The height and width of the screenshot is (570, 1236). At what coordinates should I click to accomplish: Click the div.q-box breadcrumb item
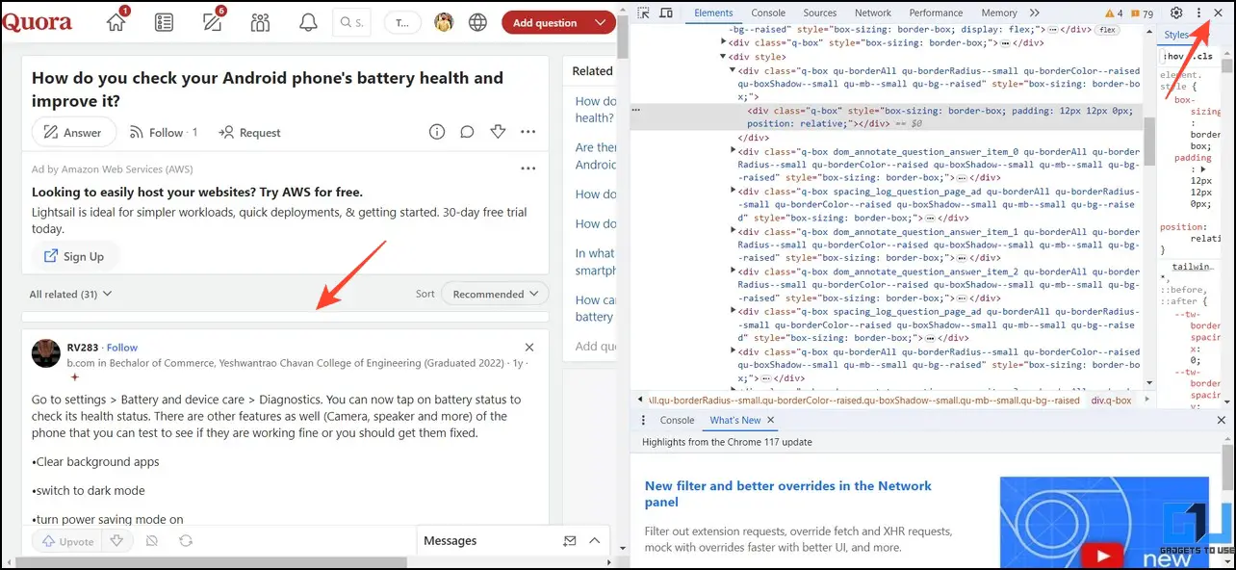(x=1111, y=400)
